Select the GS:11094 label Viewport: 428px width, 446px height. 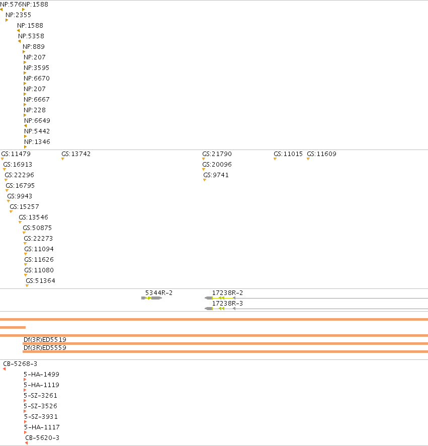(x=39, y=249)
